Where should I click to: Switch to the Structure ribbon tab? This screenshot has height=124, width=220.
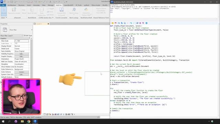[x=21, y=5]
